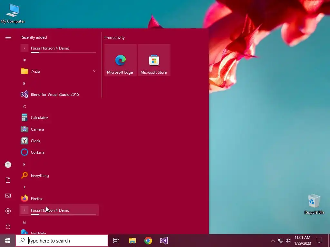Open Documents from the Start sidebar
Viewport: 330px width, 247px height.
(x=8, y=180)
